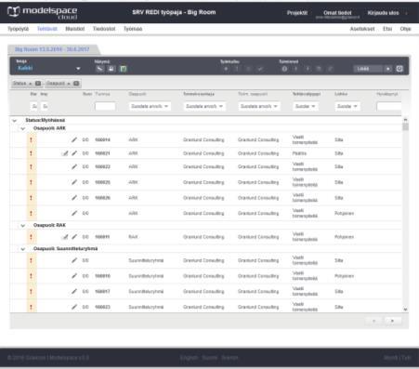Open the Työmaa menu item
This screenshot has width=419, height=369.
133,29
